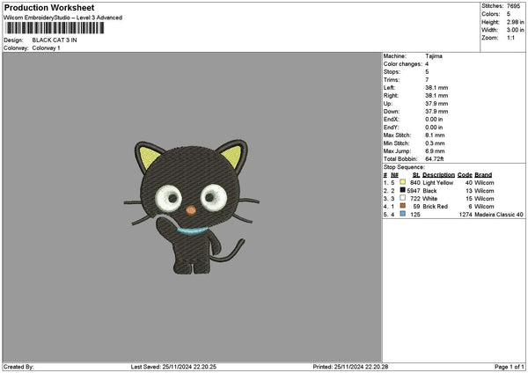Click the stitch count 722 for White
The image size is (528, 373).
coord(415,199)
